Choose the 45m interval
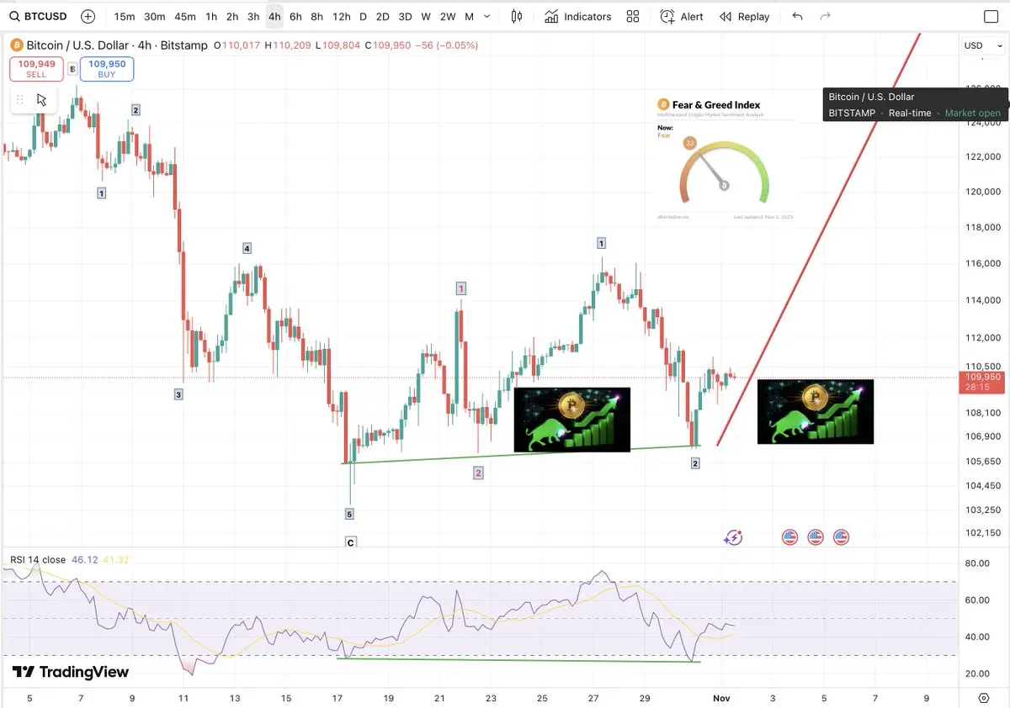Image resolution: width=1010 pixels, height=708 pixels. pyautogui.click(x=185, y=16)
